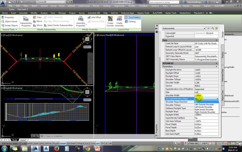This screenshot has height=152, width=242.
Task: Click the Base Depth value 0.250m
Action: [x=207, y=131]
